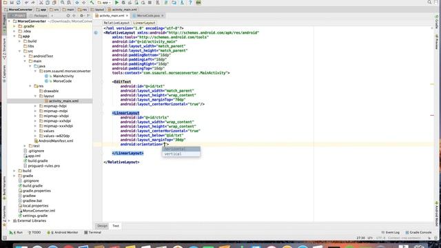Place cursor on the EditText tag line

point(121,82)
